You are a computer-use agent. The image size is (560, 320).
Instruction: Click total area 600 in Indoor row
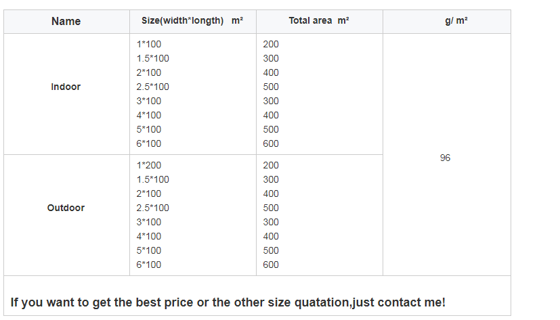click(271, 143)
